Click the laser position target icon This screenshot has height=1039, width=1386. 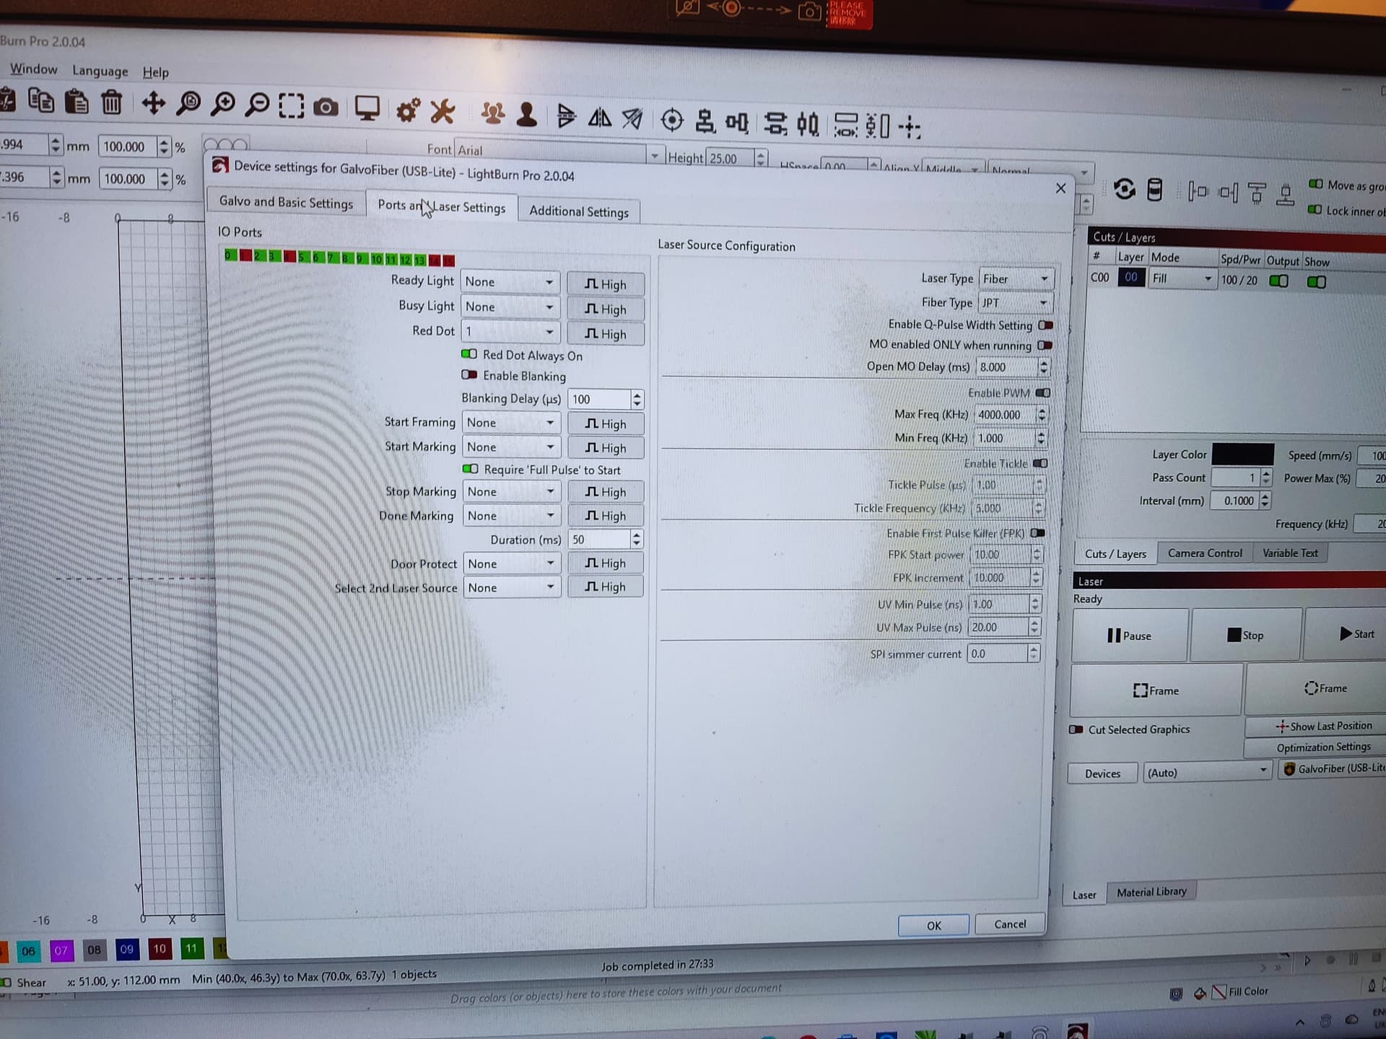point(671,120)
